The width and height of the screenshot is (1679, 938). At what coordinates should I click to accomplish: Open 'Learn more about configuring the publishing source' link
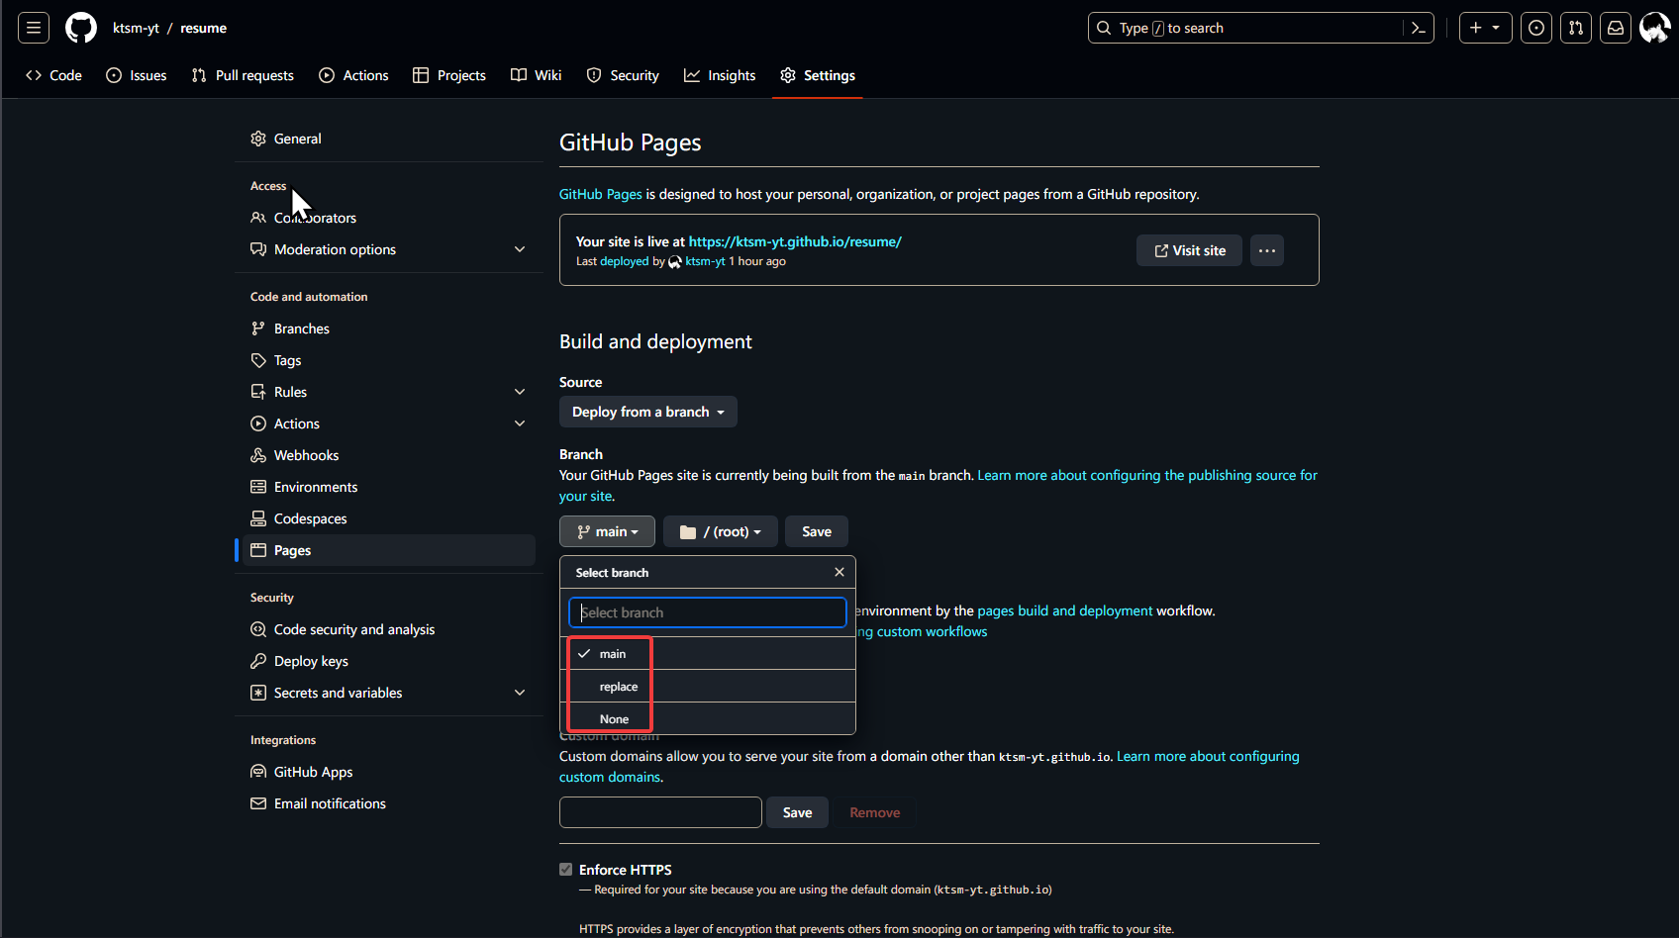(1147, 475)
